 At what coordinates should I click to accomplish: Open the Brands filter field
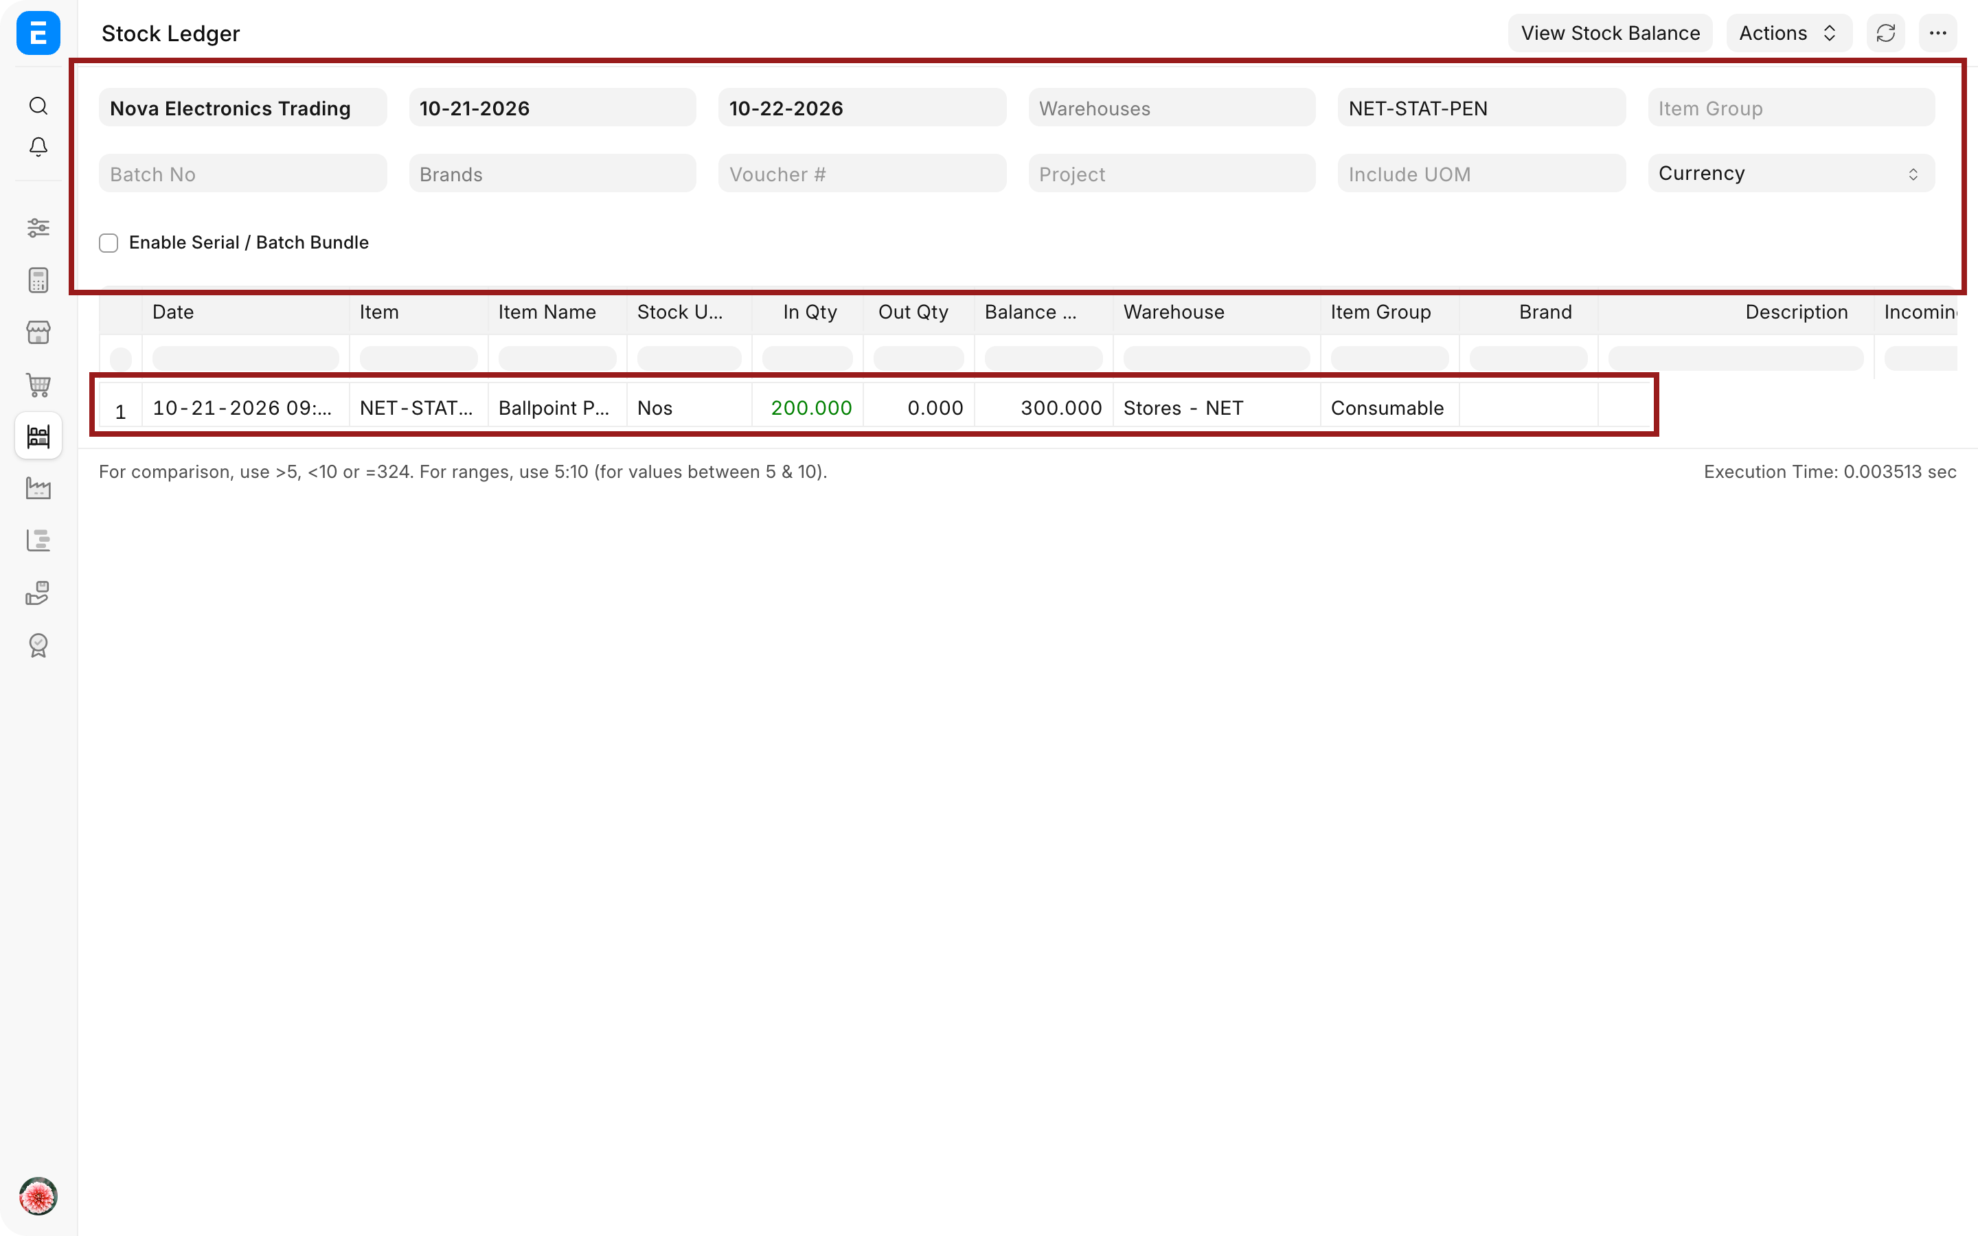tap(552, 173)
